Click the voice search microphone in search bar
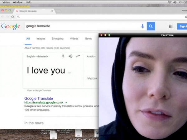The width and height of the screenshot is (187, 140). point(142,26)
